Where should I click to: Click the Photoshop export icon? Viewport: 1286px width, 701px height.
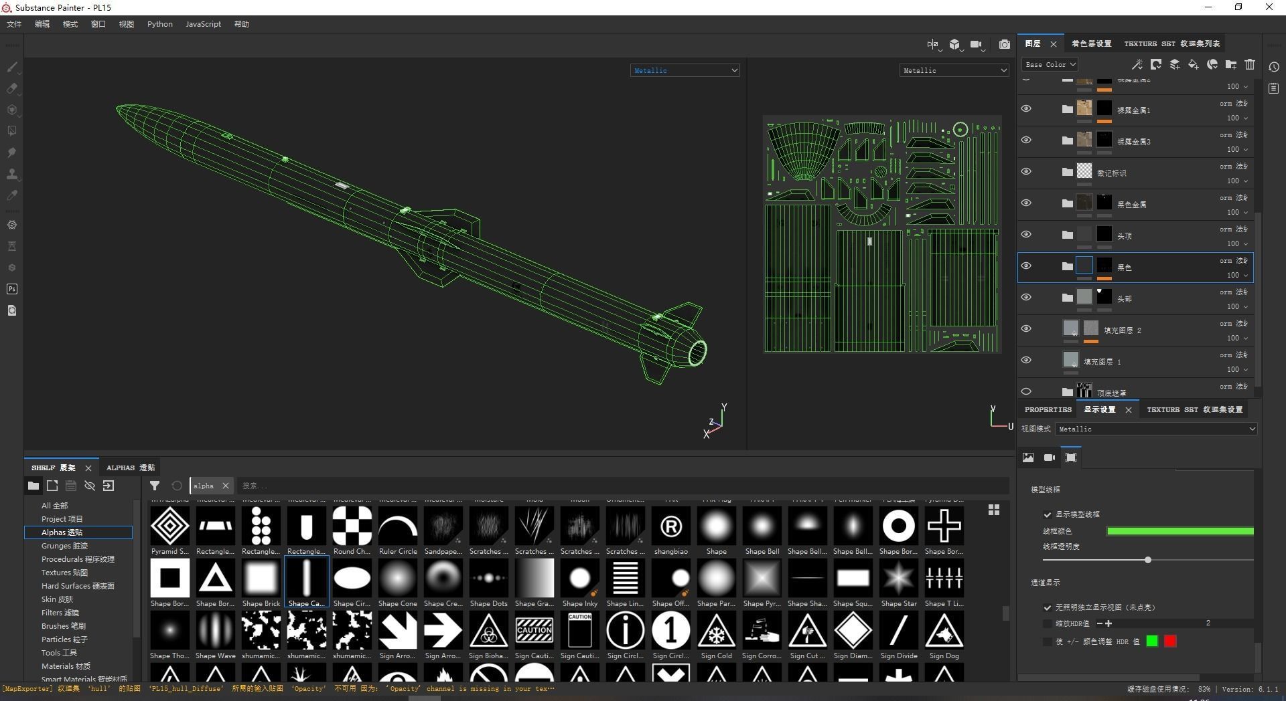12,289
